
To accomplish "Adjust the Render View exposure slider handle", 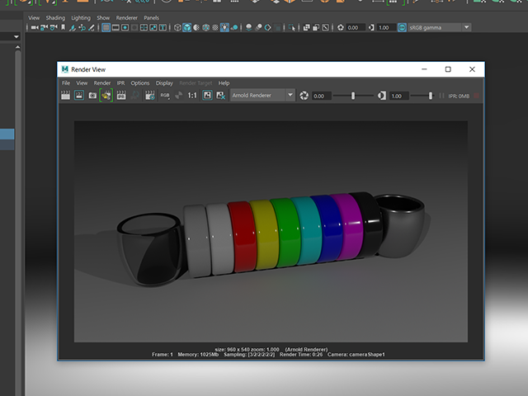I will pyautogui.click(x=353, y=96).
